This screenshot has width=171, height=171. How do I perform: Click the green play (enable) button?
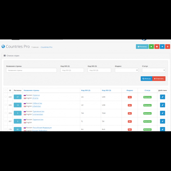click(151, 47)
